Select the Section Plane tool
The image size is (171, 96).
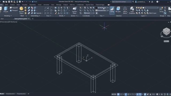coord(75,10)
